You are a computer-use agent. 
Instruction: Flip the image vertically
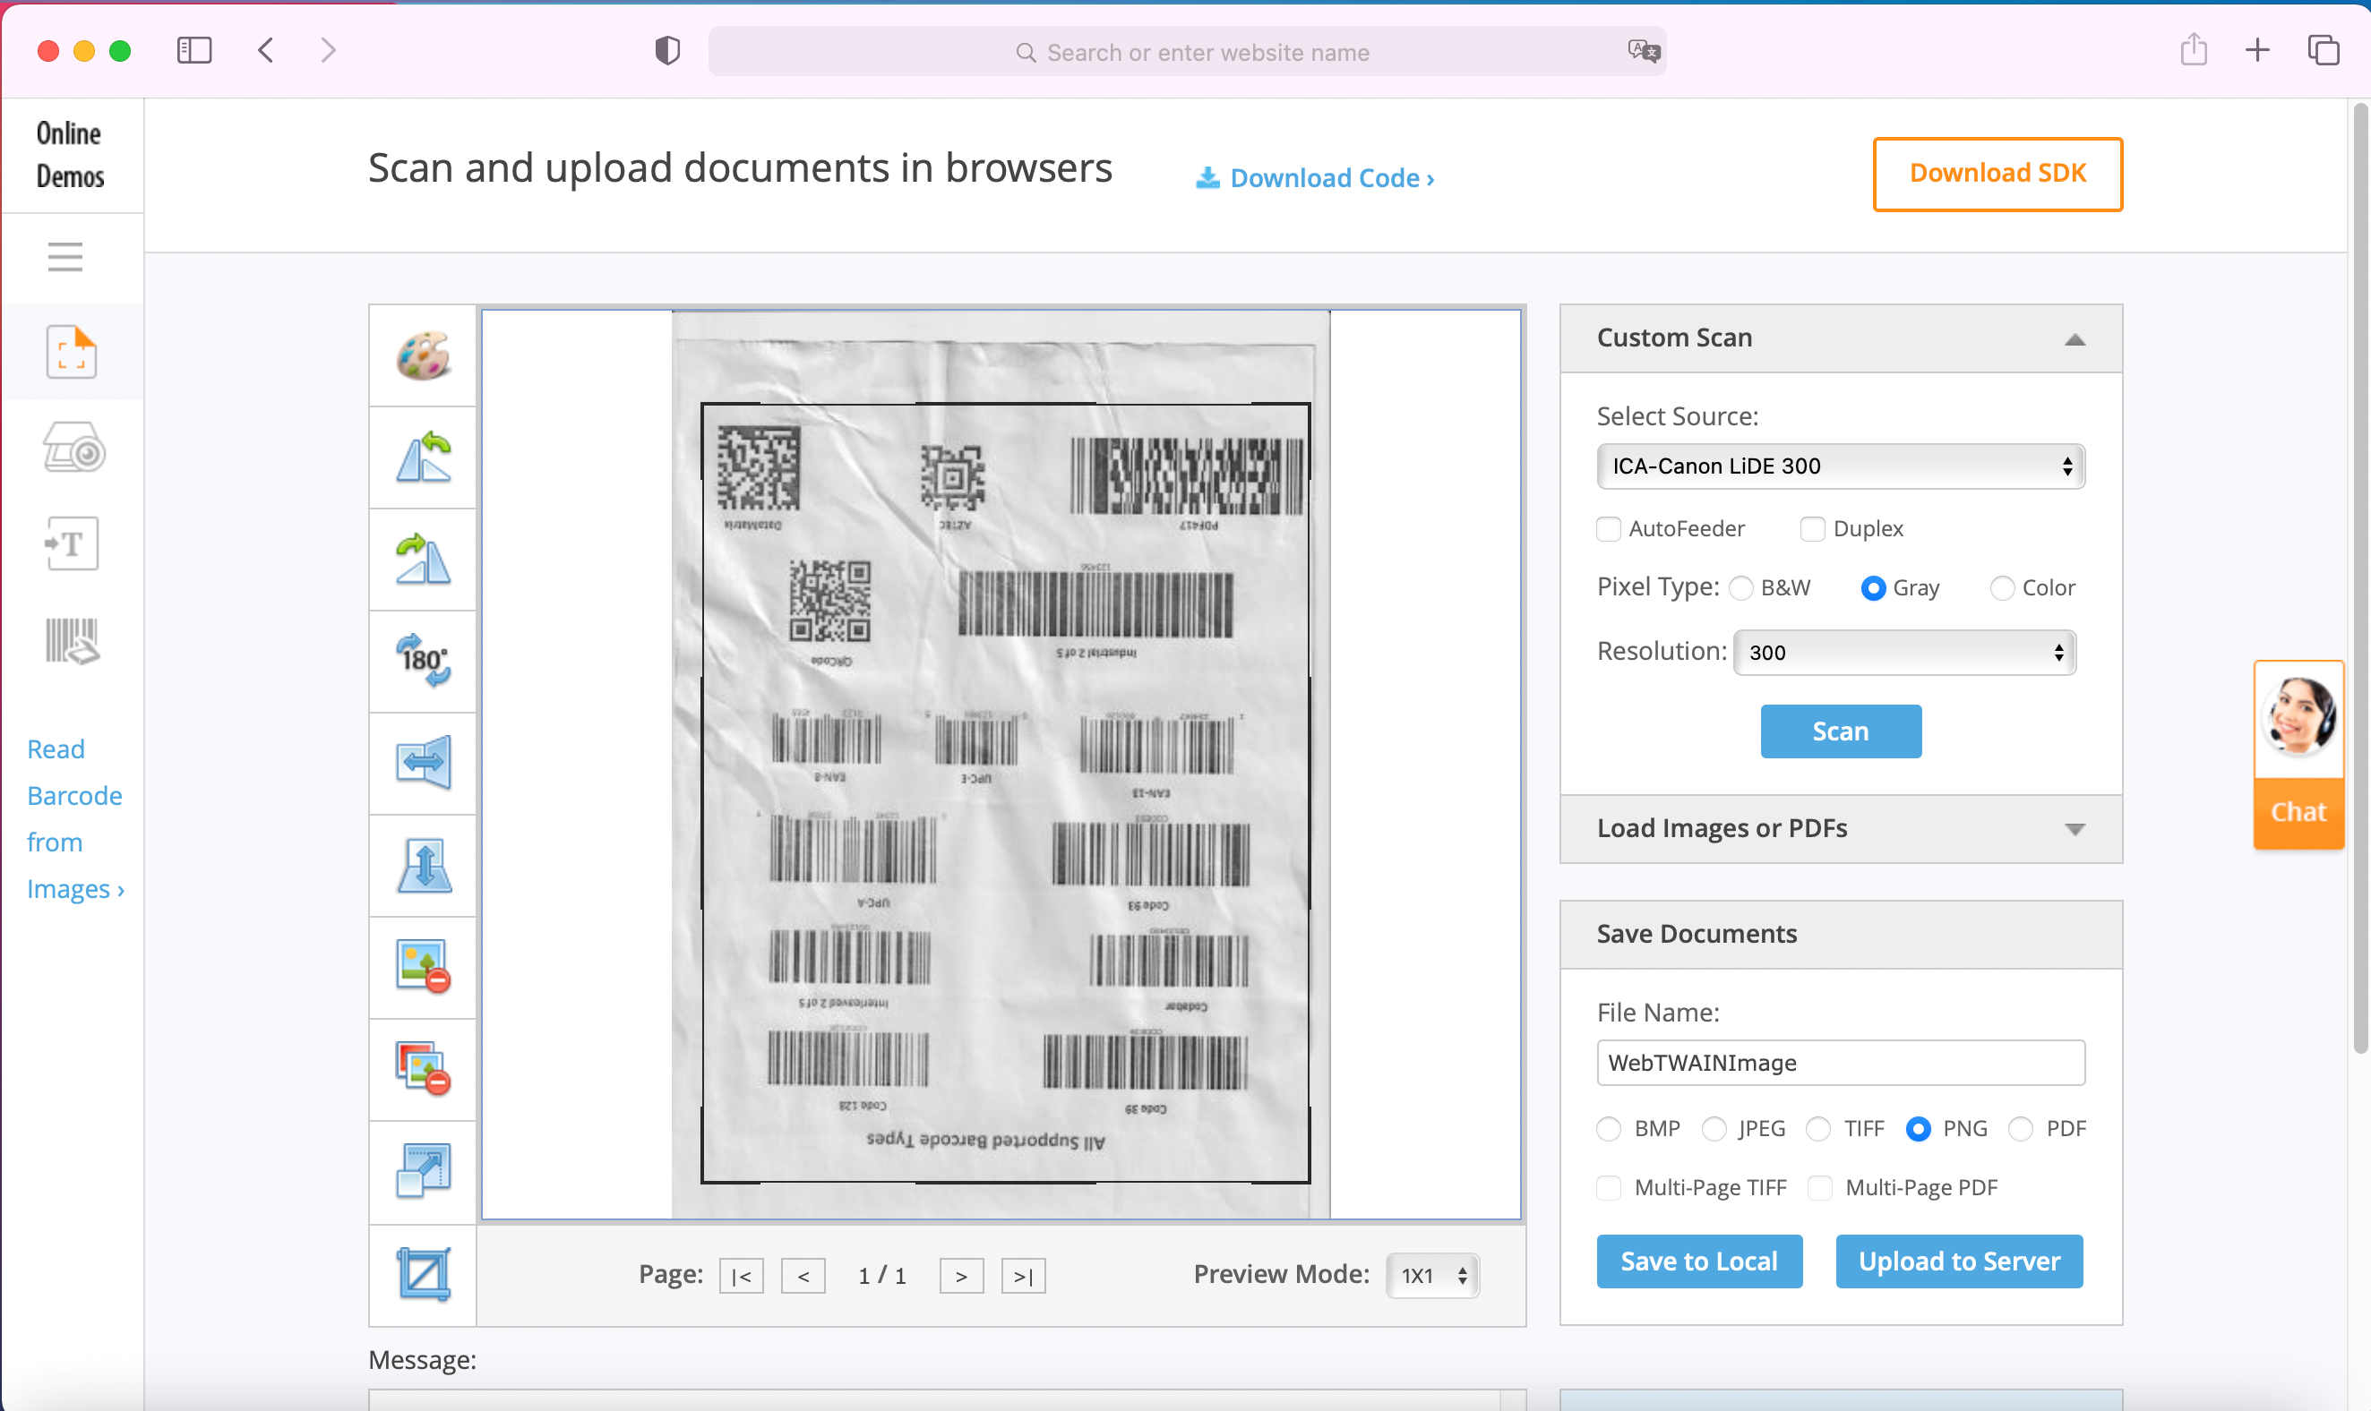(423, 865)
